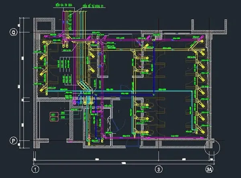The width and height of the screenshot is (241, 178).
Task: Pick the long vertical dark blue pipe
Action: pyautogui.click(x=154, y=68)
